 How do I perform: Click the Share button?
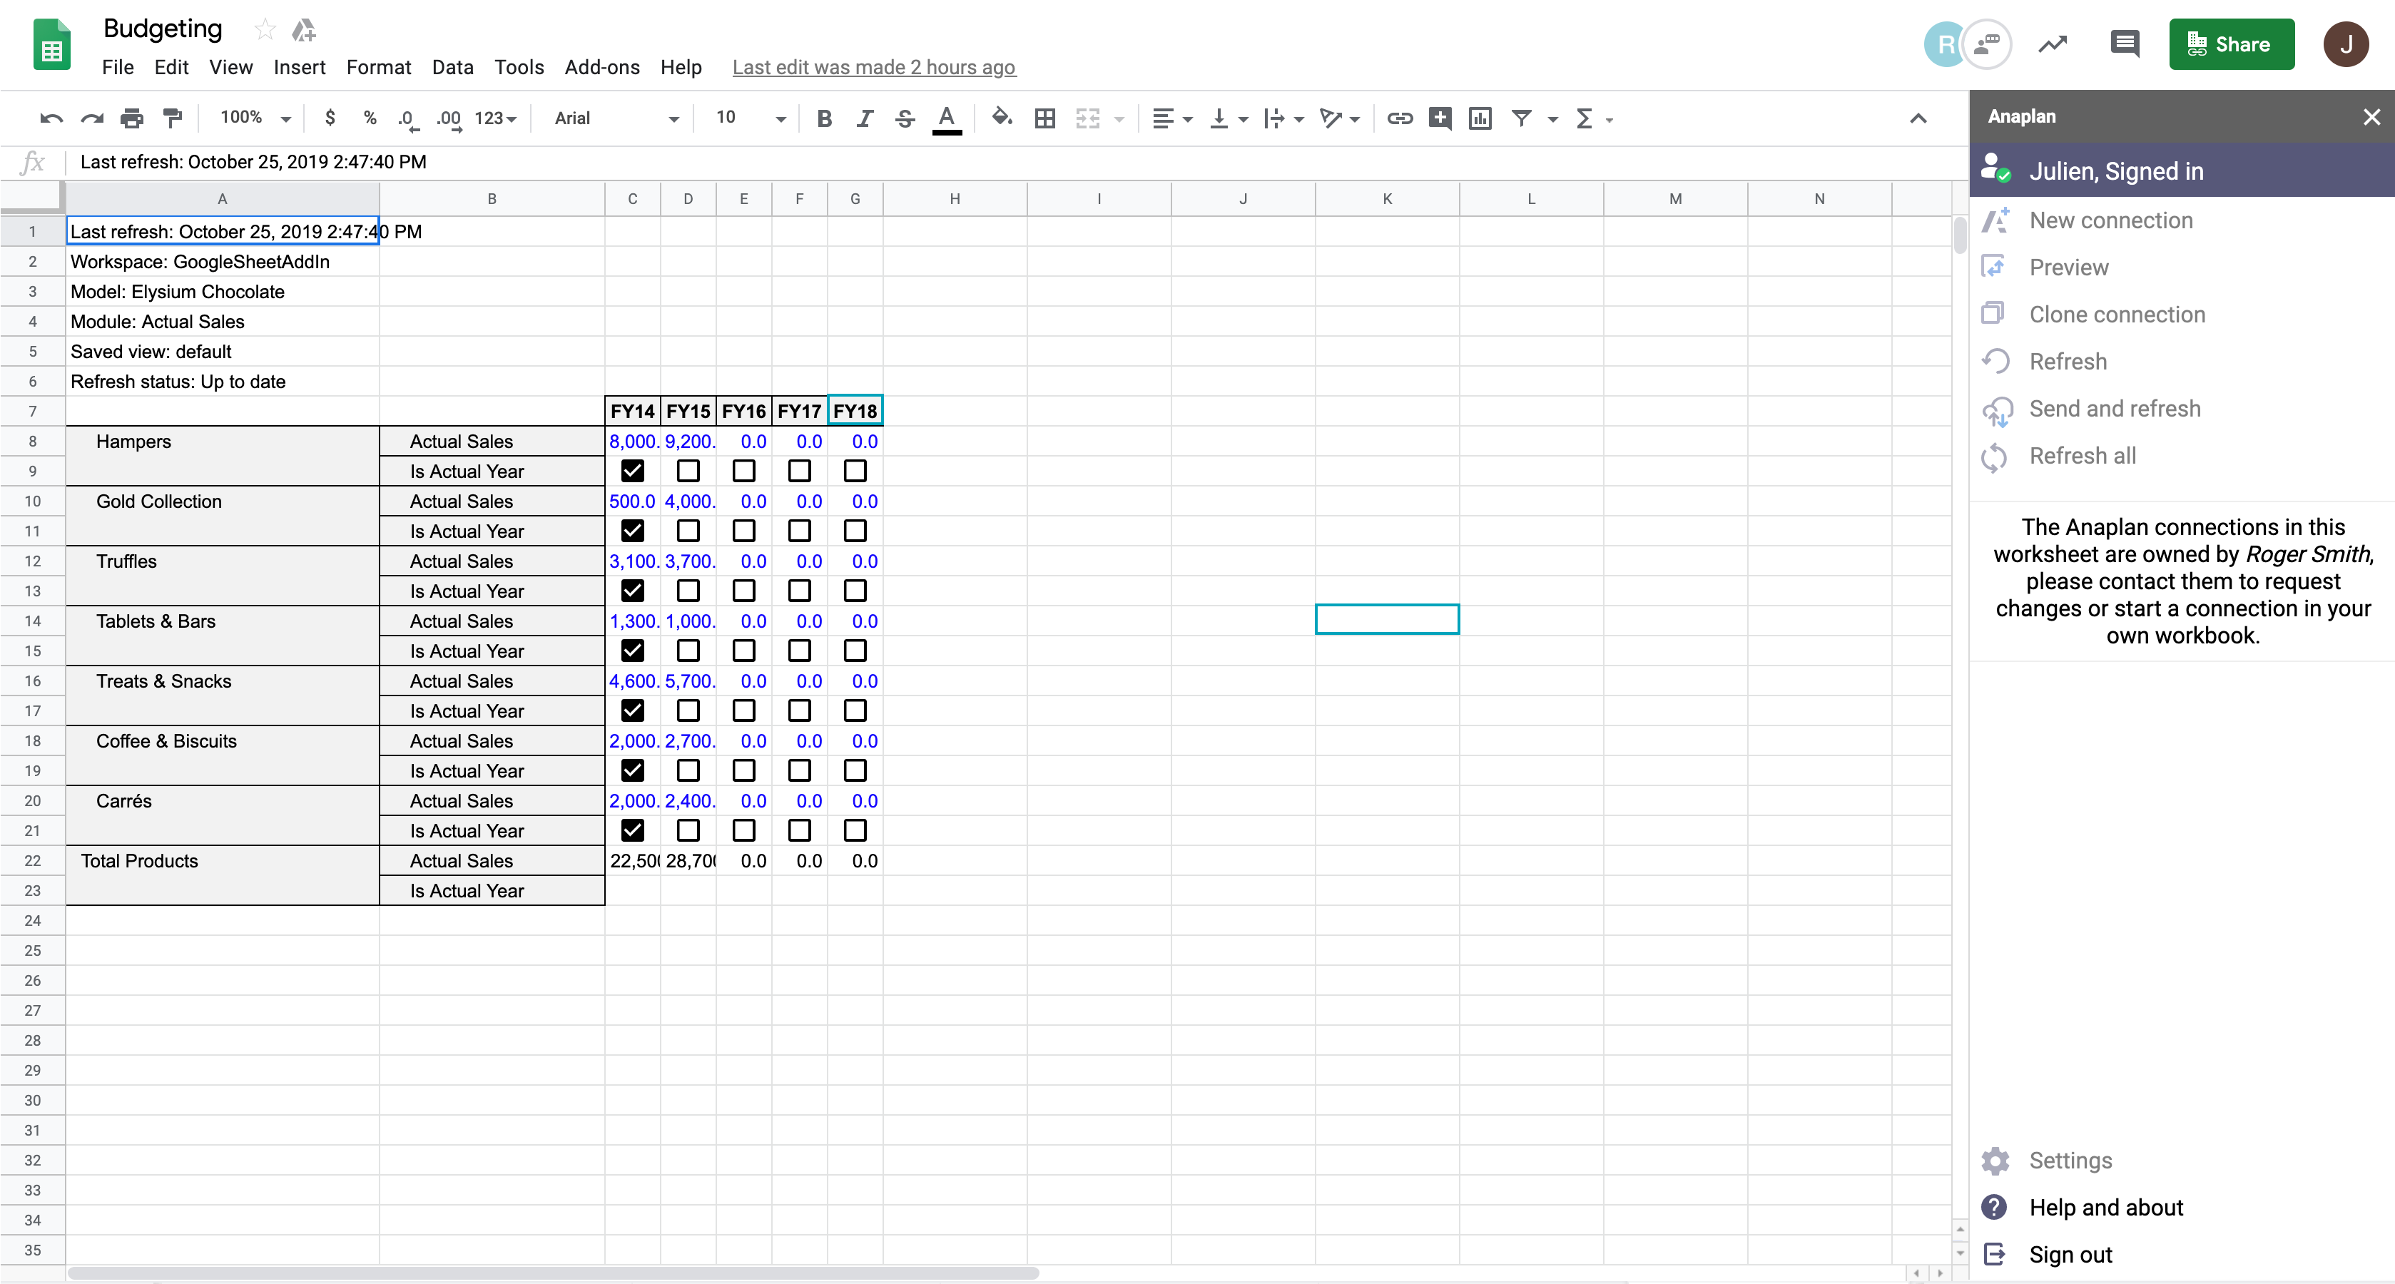tap(2232, 44)
